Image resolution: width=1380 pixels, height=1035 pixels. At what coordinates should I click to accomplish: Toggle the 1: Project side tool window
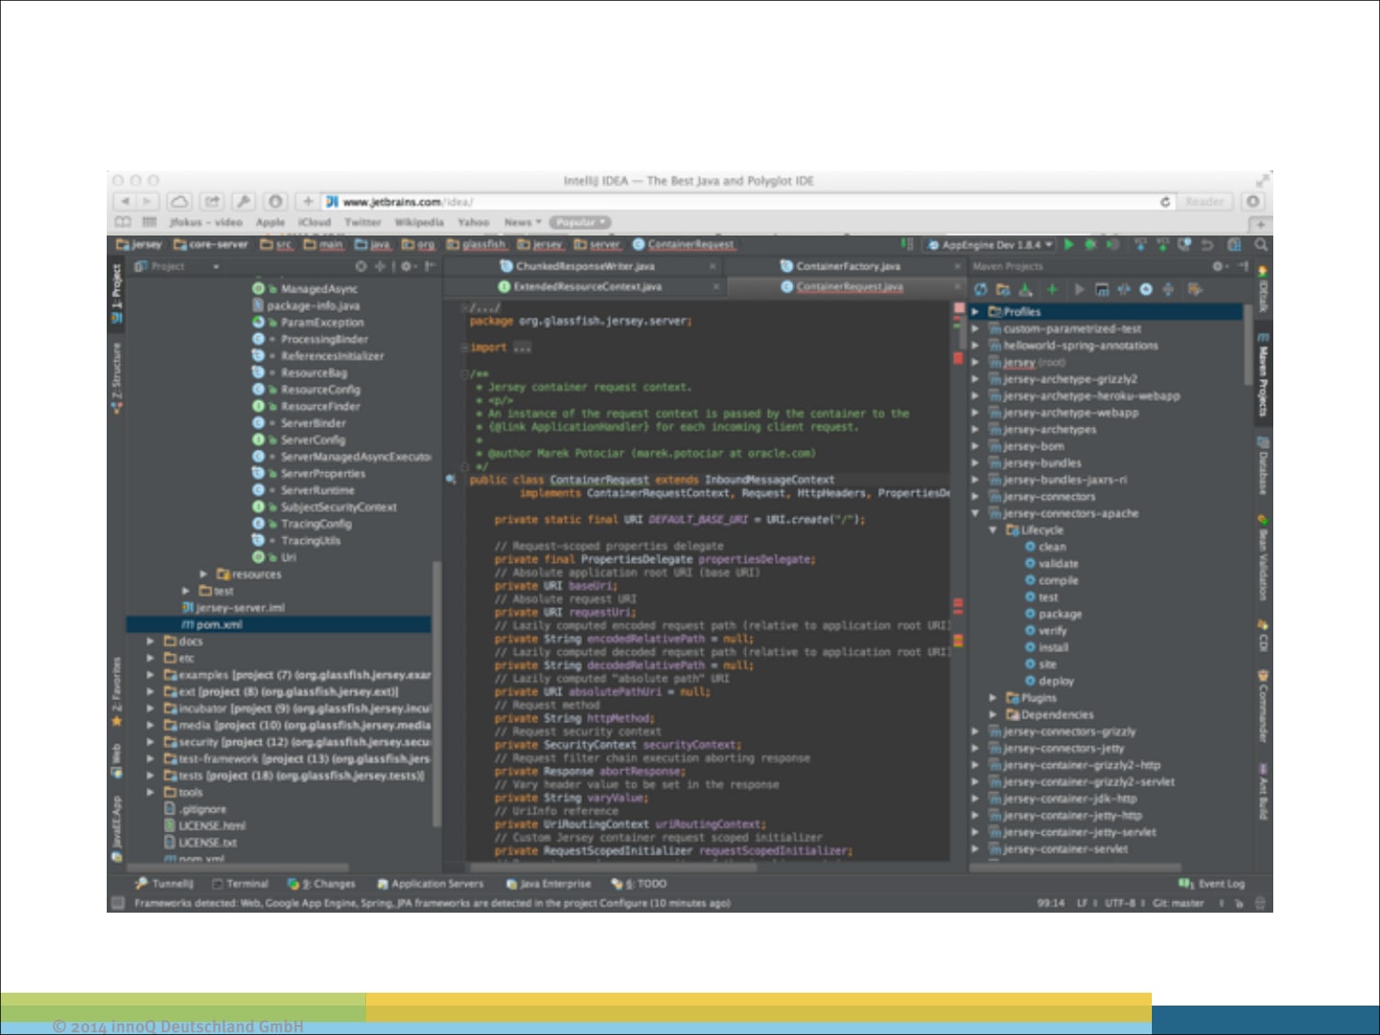[x=117, y=293]
